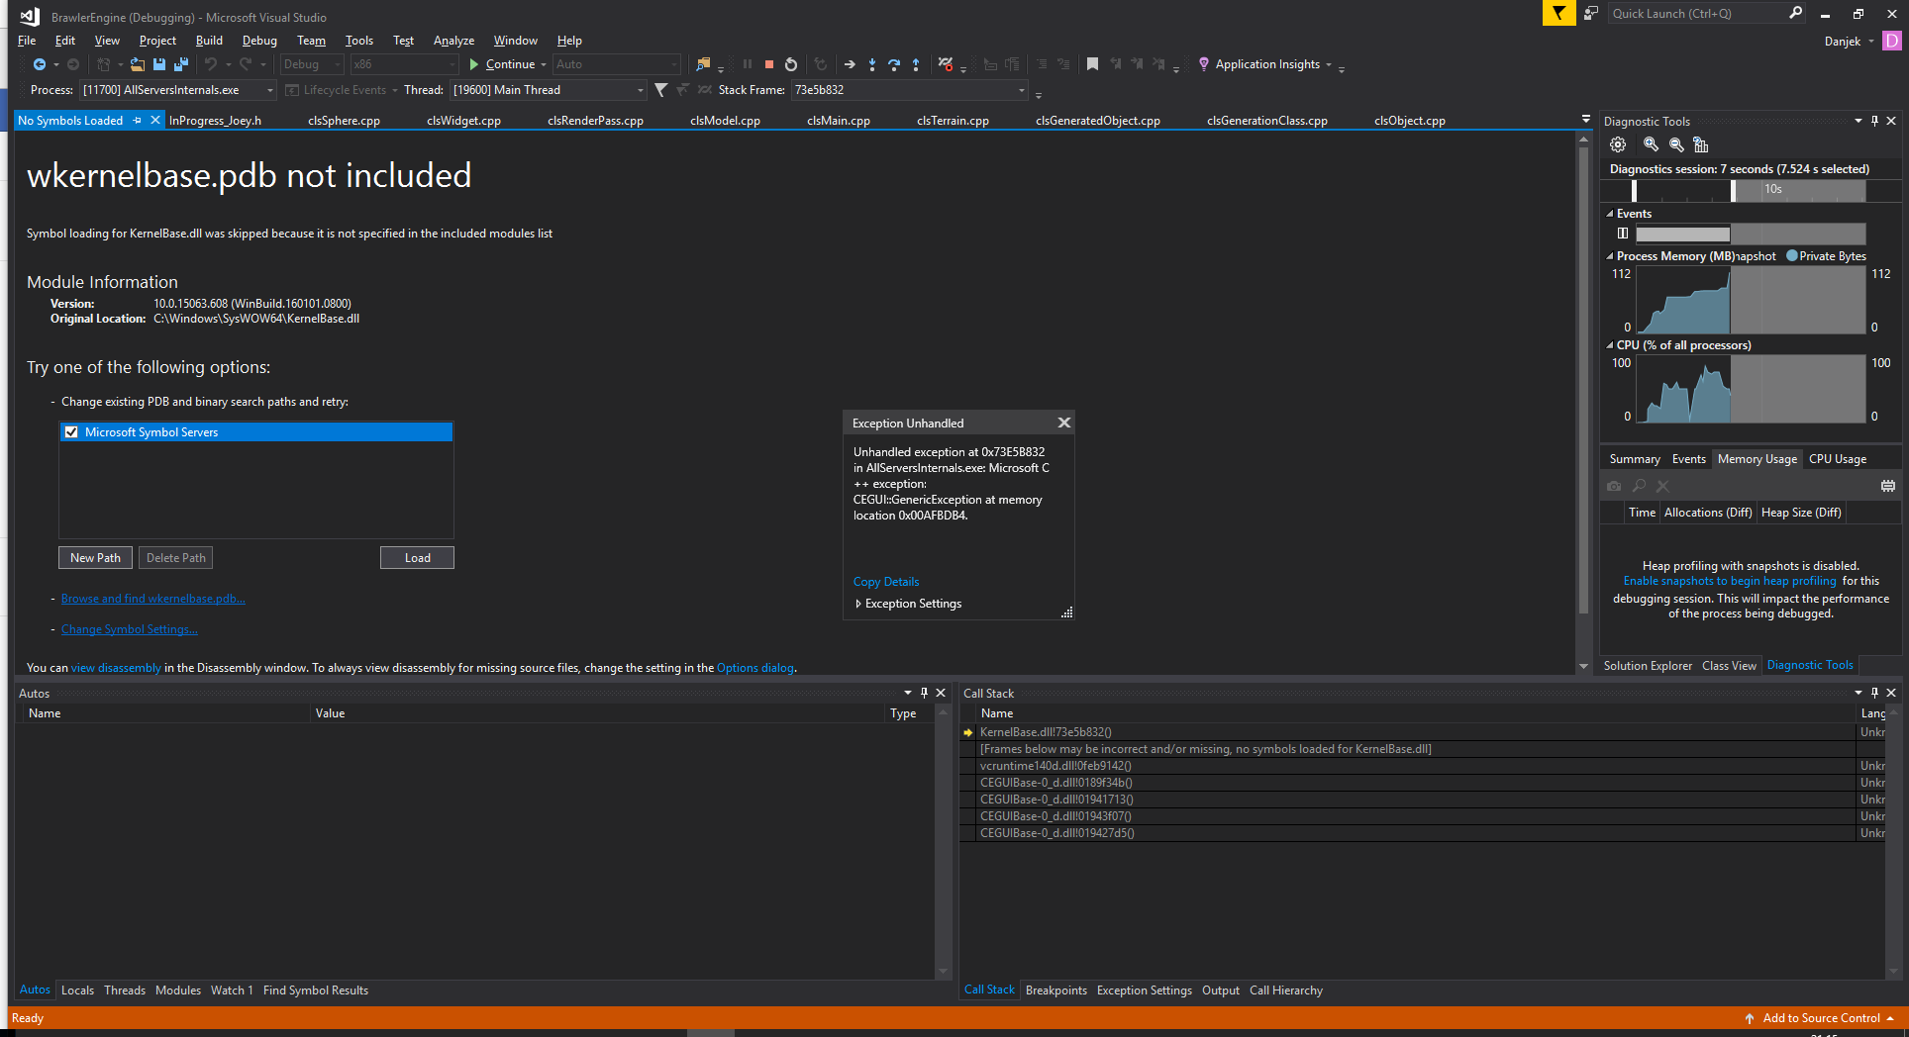Open Diagnostic Tools settings gear
This screenshot has height=1037, width=1909.
point(1618,144)
